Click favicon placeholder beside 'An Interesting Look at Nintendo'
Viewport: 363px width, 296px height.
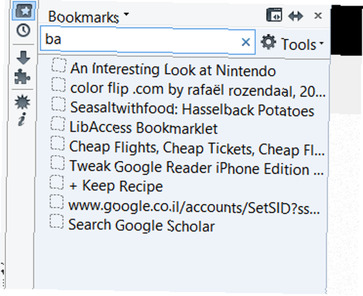[59, 65]
